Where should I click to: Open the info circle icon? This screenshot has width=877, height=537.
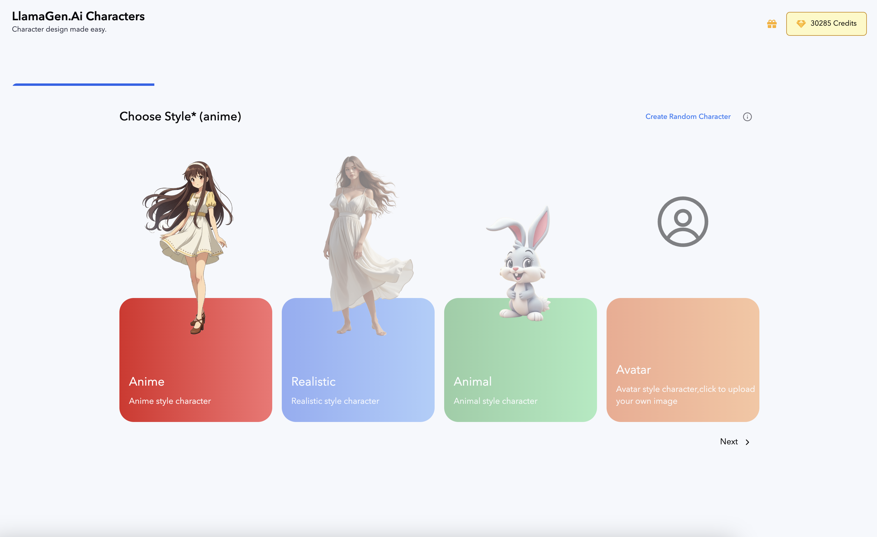coord(747,117)
